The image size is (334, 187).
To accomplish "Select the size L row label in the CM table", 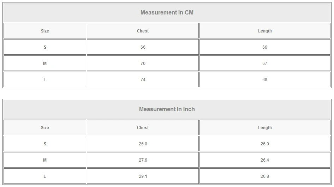I will pyautogui.click(x=45, y=80).
